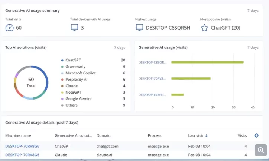
Task: Click DESKTOP-C8SQR5H highest usage device name
Action: [x=168, y=28]
